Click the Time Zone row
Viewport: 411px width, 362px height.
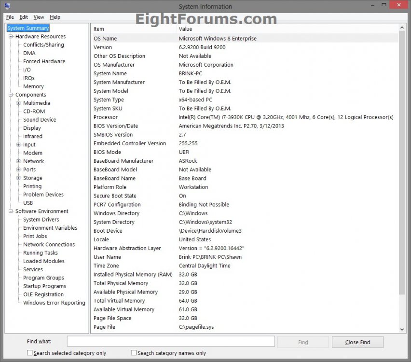pyautogui.click(x=245, y=266)
